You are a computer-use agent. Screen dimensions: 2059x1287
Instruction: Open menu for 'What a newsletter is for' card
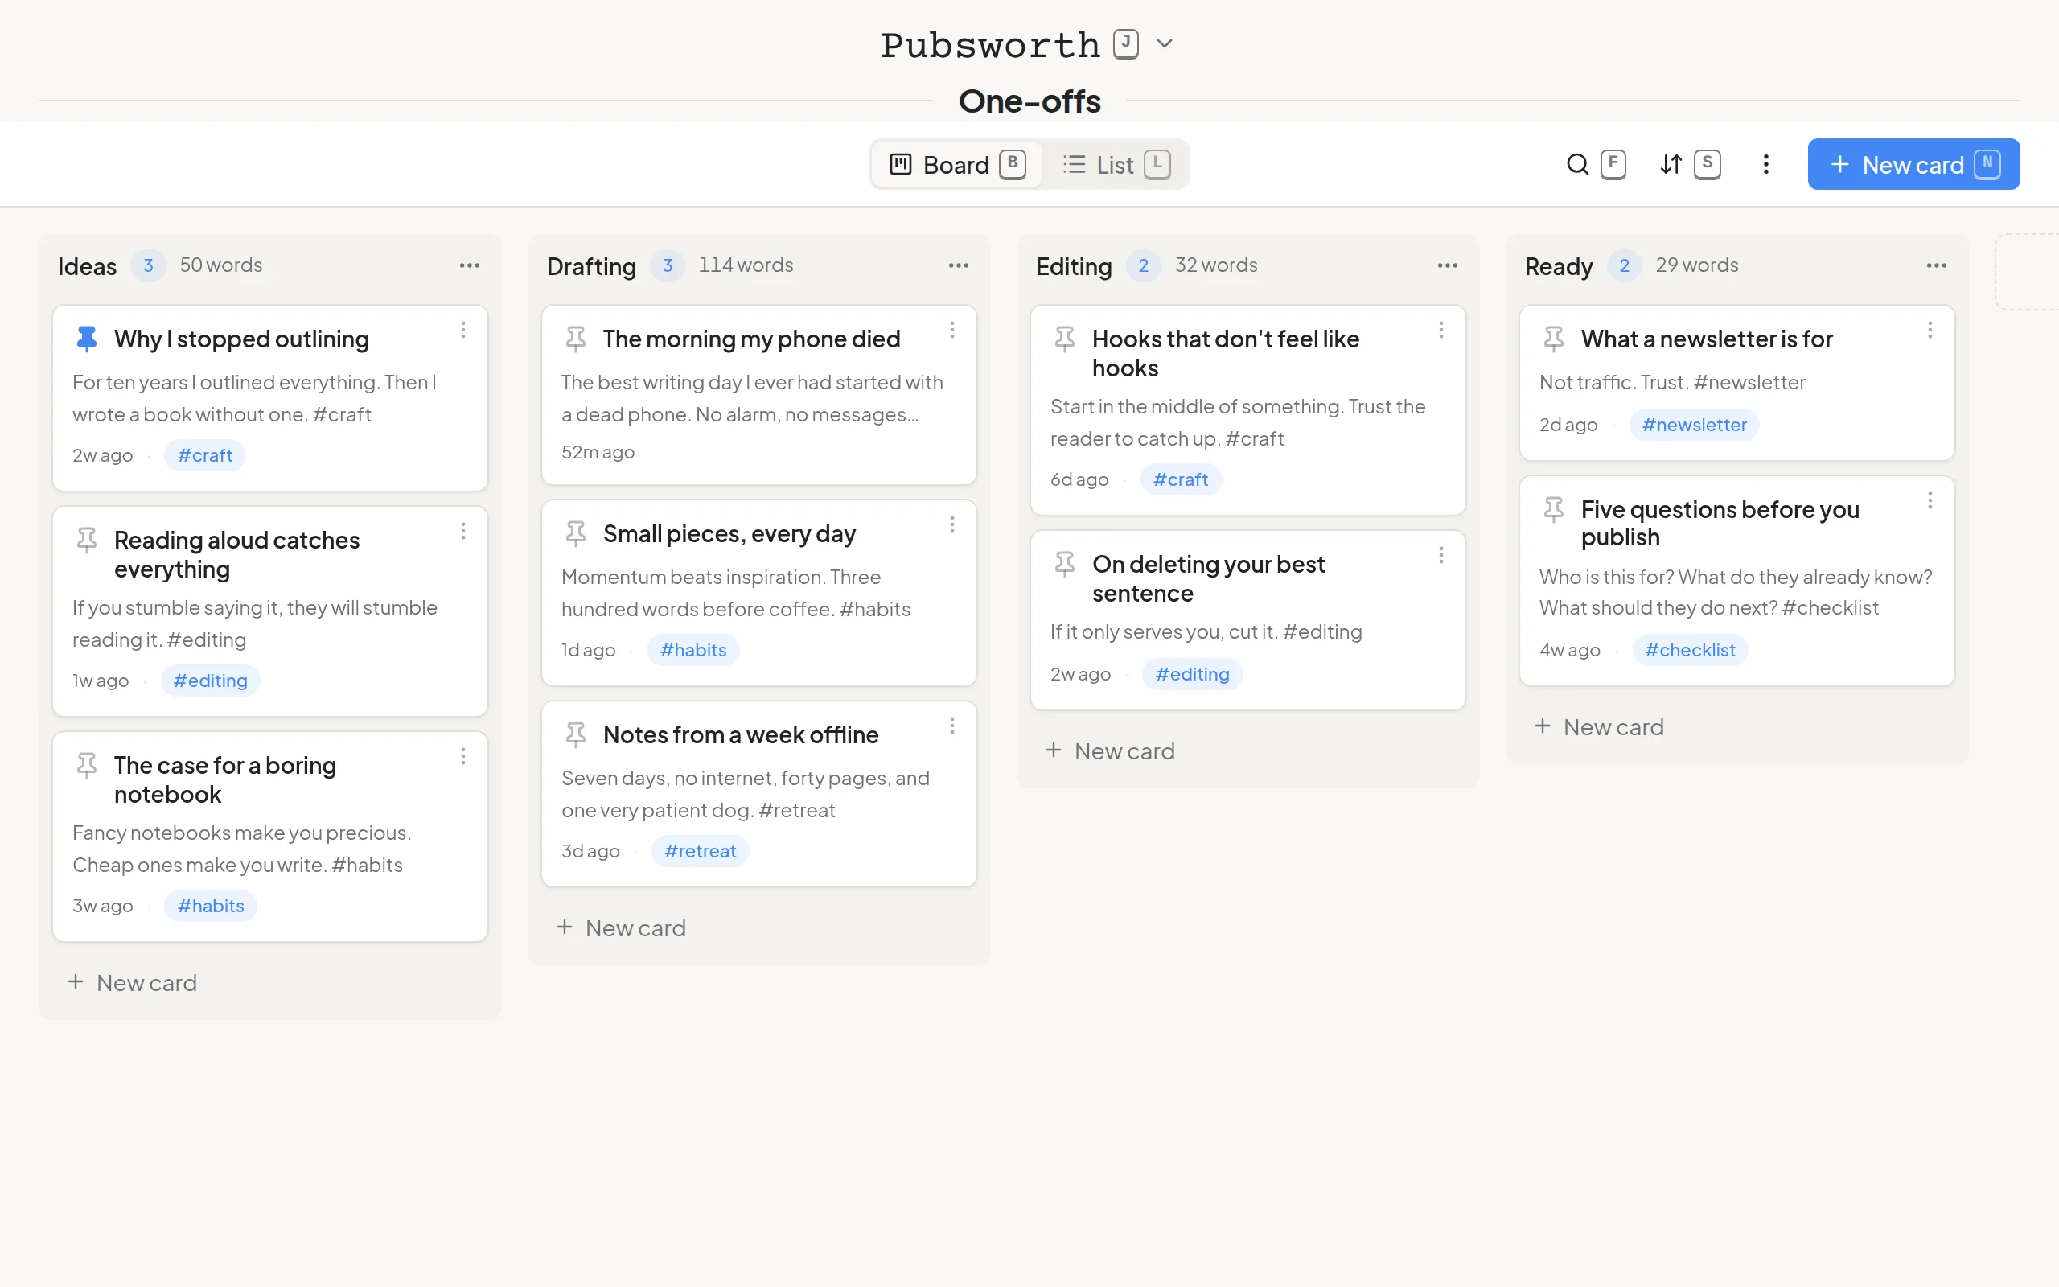coord(1930,331)
